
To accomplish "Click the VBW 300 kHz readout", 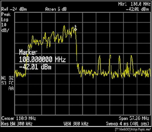I will [76, 124].
